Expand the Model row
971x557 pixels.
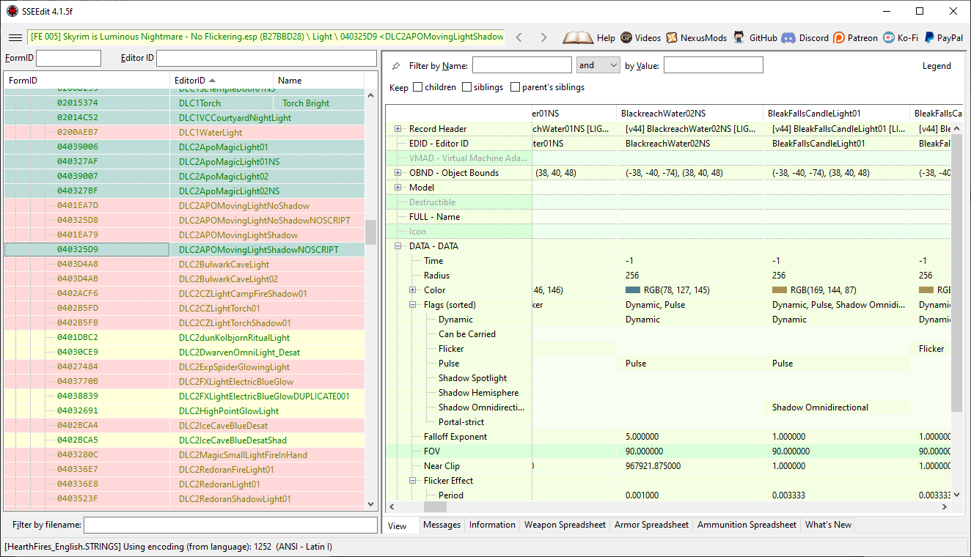coord(398,188)
